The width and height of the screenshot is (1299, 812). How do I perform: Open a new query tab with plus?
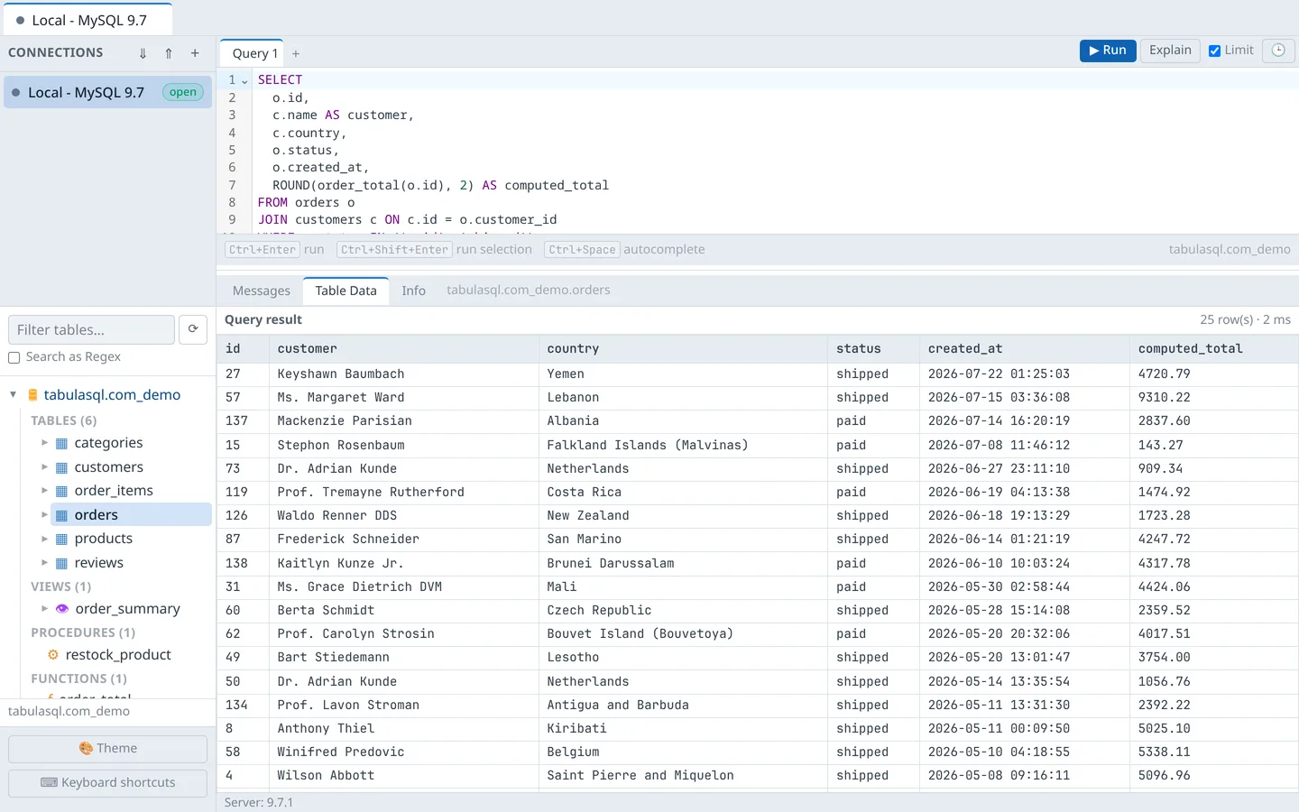[x=296, y=54]
